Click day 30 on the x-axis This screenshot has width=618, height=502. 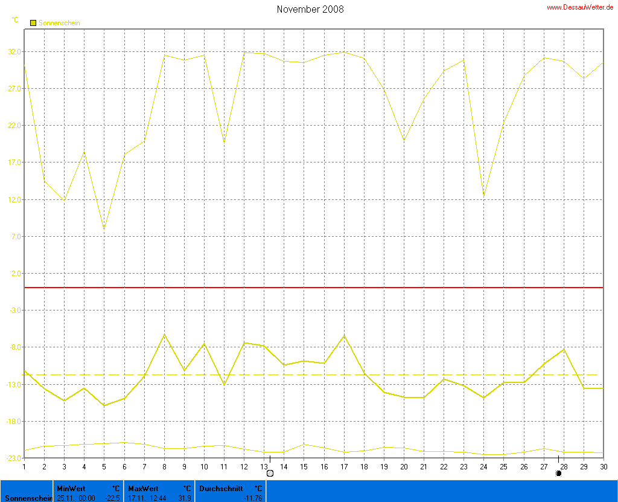click(x=603, y=467)
